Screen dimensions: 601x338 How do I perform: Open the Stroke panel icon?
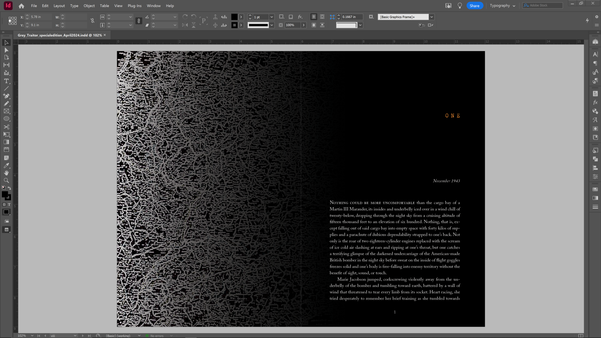595,207
